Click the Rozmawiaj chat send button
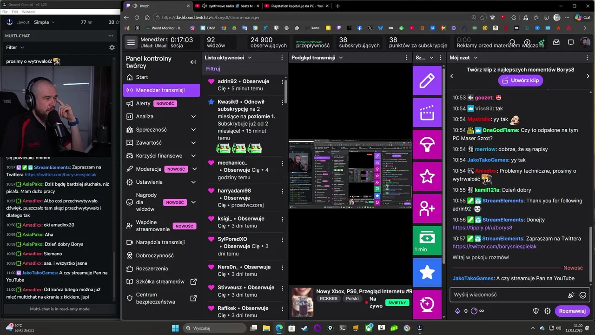 [x=572, y=311]
